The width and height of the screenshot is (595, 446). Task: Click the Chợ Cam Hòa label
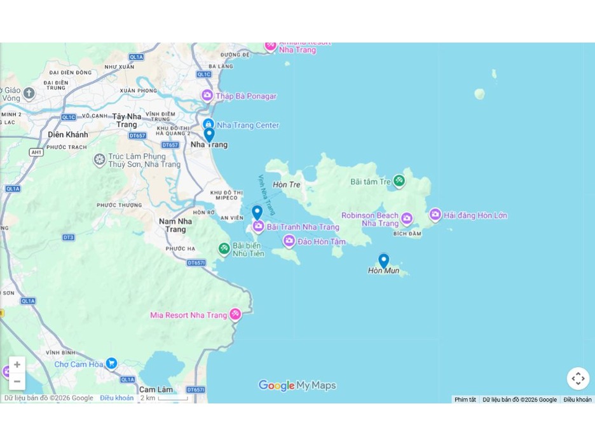click(79, 364)
